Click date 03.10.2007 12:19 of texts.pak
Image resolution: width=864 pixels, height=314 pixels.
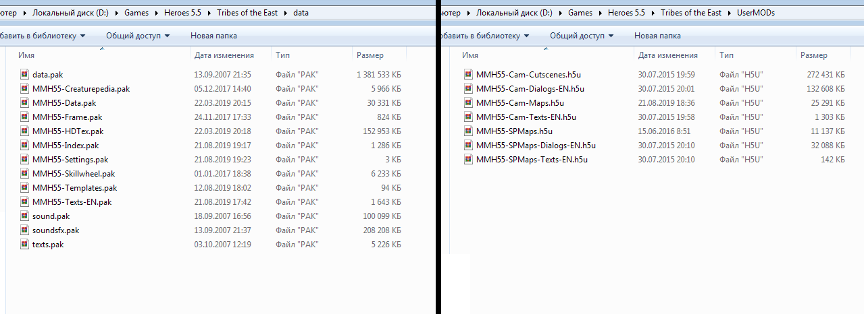(222, 245)
